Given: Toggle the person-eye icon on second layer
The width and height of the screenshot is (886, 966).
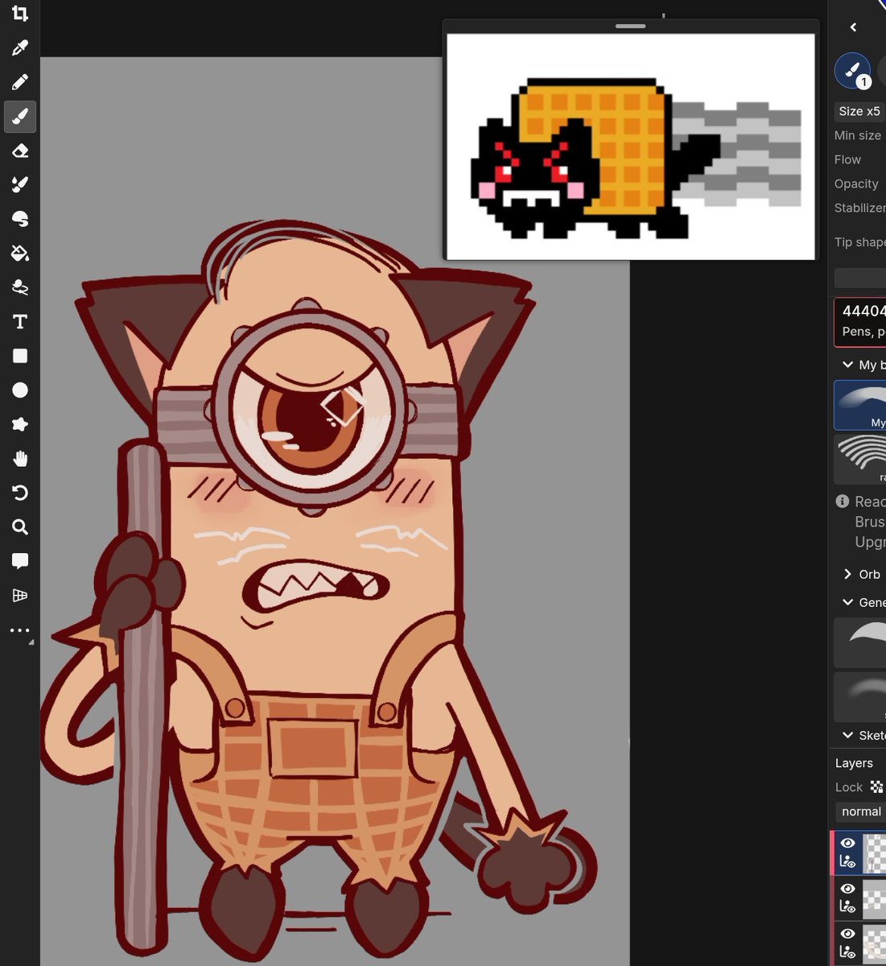Looking at the screenshot, I should (847, 906).
